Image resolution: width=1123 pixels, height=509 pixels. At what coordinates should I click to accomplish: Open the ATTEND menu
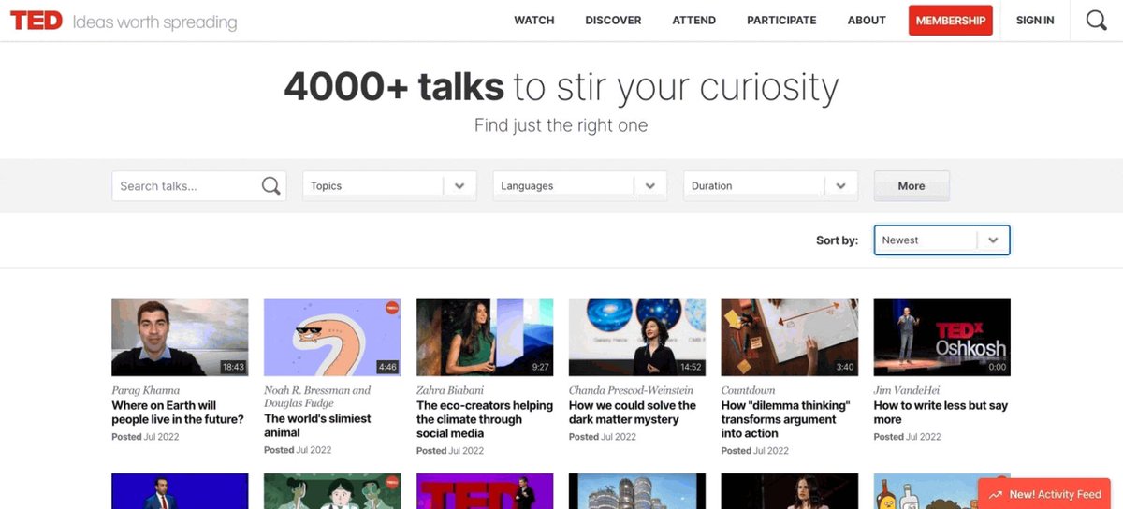[694, 20]
